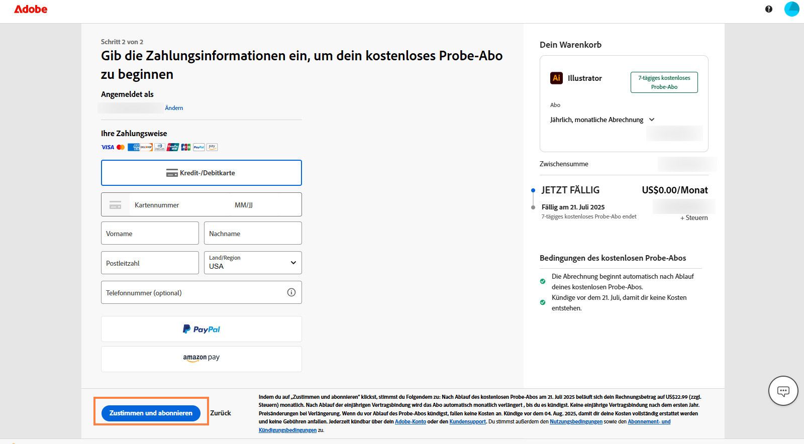Click the Adobe logo in header
Viewport: 804px width, 444px height.
point(31,9)
